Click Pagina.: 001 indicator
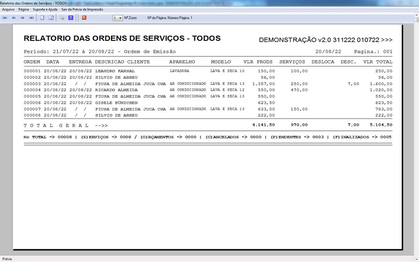The height and width of the screenshot is (262, 419). coord(373,51)
